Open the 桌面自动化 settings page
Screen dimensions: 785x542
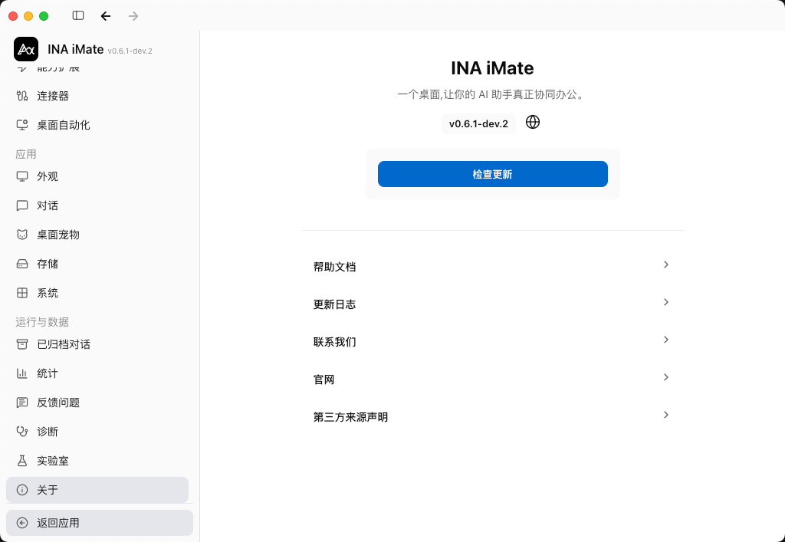97,125
